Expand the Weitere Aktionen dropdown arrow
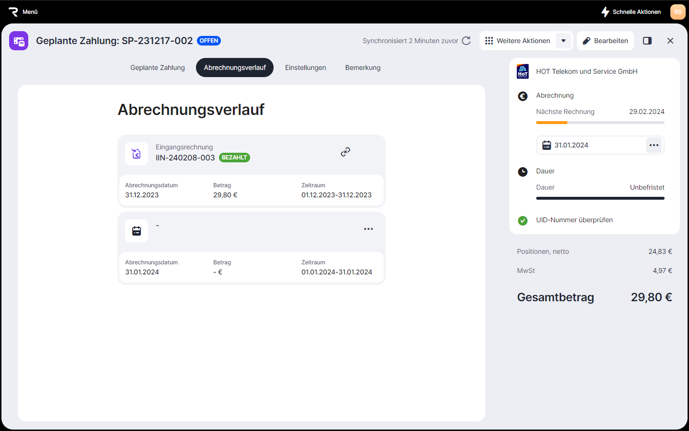The height and width of the screenshot is (431, 689). tap(563, 41)
